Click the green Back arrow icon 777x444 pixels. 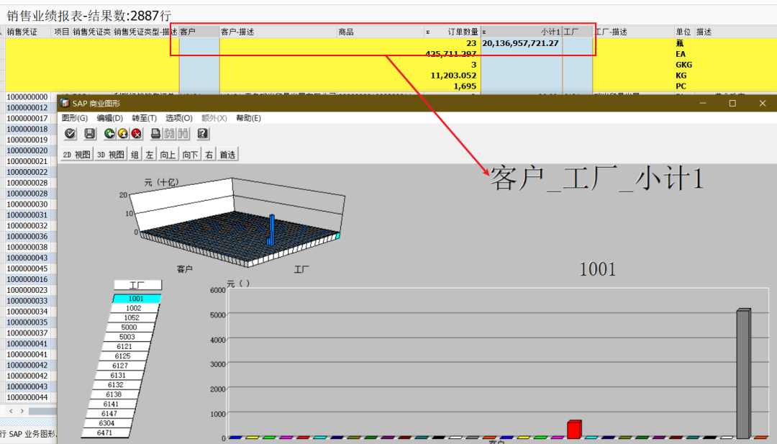109,133
